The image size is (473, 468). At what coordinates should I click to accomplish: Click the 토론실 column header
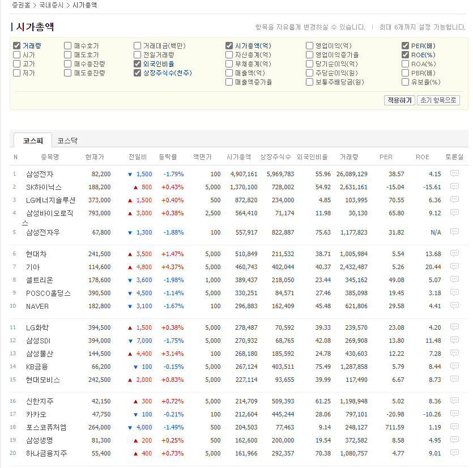point(454,157)
